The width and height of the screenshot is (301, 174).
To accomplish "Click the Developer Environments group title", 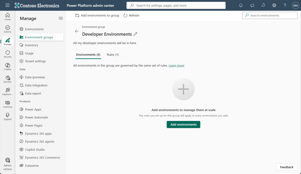I will [107, 34].
